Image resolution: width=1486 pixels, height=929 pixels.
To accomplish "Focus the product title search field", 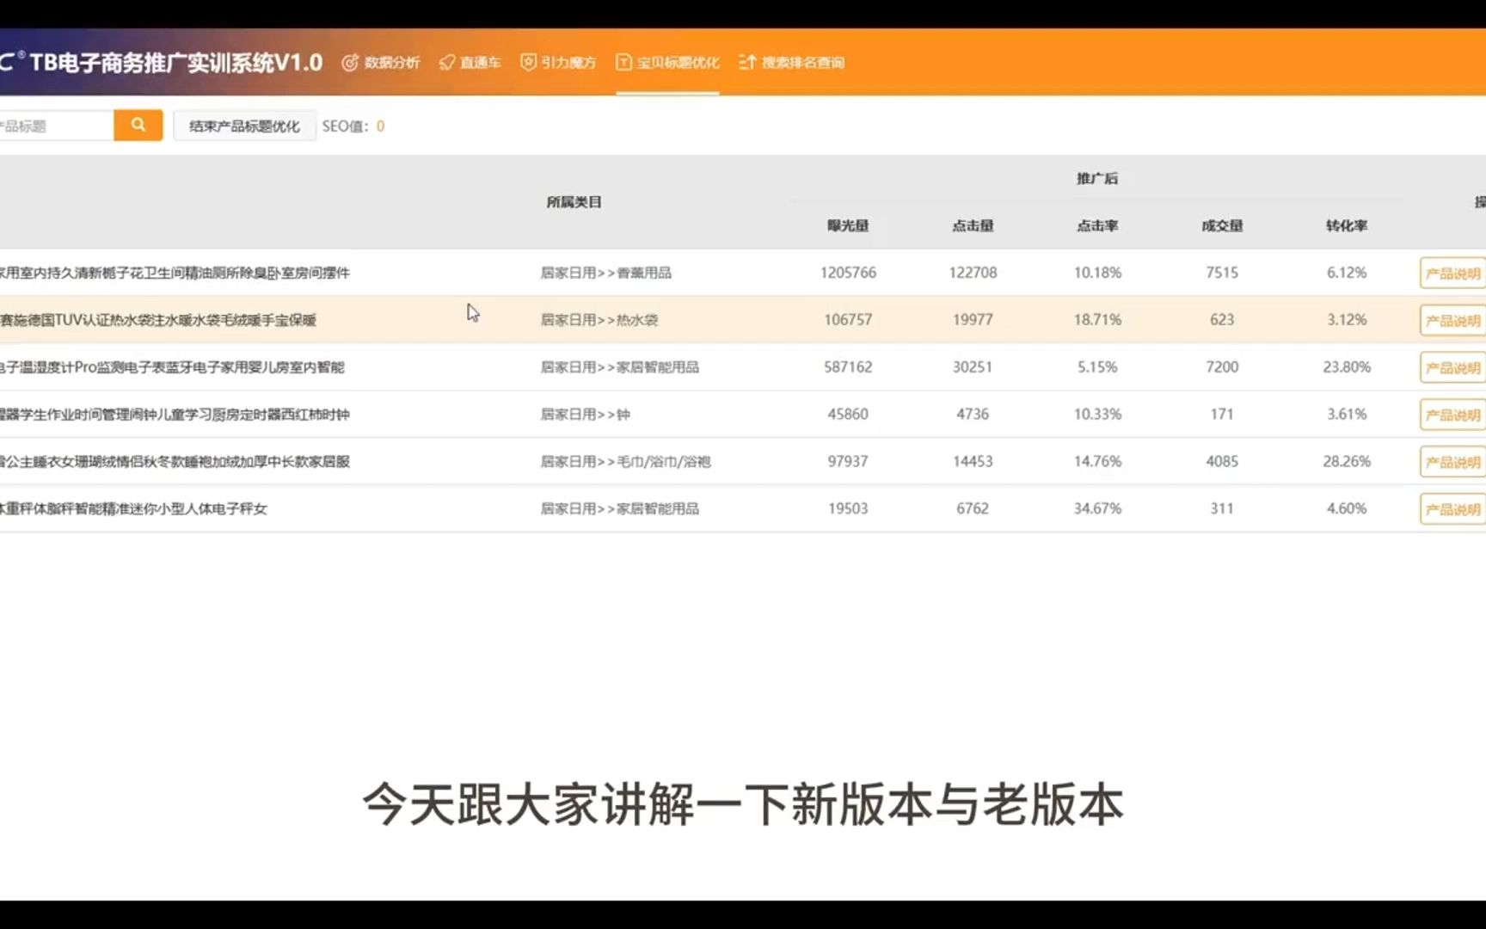I will [x=57, y=126].
